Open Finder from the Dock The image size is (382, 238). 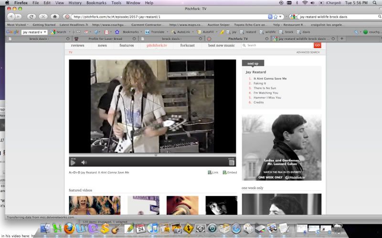(45, 228)
